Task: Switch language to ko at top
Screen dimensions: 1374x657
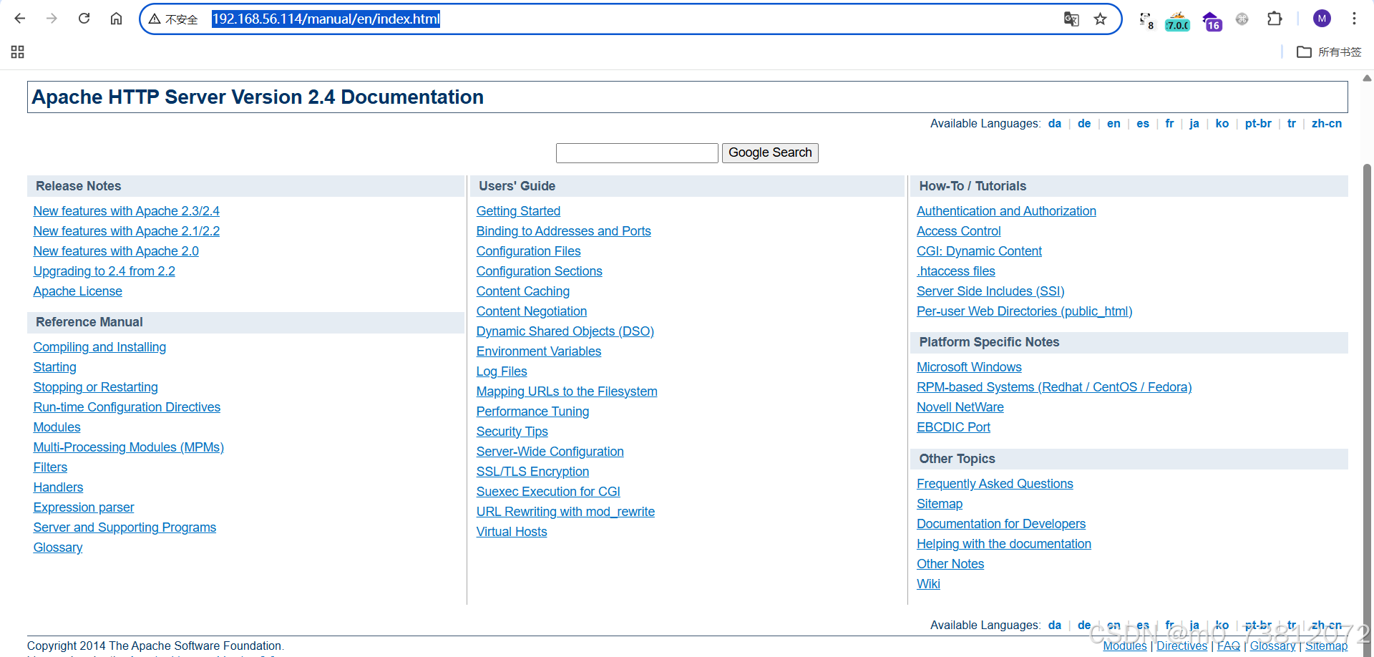Action: [x=1222, y=124]
